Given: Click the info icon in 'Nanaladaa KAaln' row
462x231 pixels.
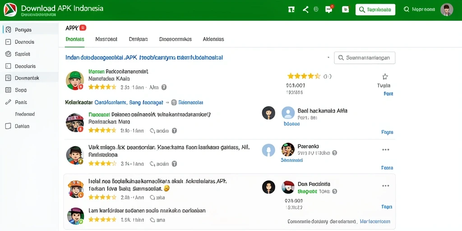Looking at the screenshot, I should (x=164, y=87).
